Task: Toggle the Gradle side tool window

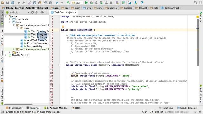Action: [x=201, y=17]
